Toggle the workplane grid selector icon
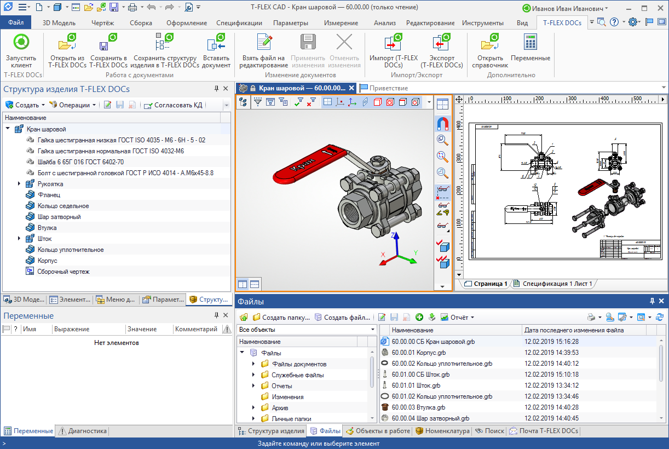Screen dimensions: 669x449 coord(327,102)
